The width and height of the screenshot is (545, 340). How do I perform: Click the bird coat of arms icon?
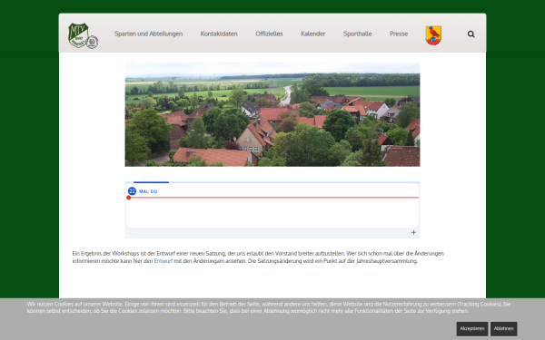click(433, 35)
